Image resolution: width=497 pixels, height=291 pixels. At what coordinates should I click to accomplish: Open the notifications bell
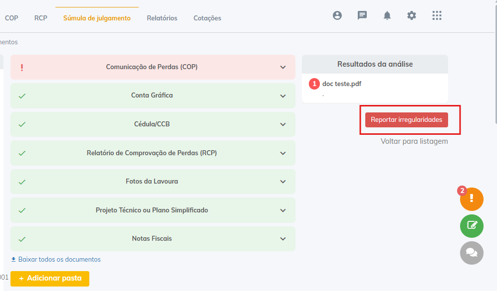[387, 15]
